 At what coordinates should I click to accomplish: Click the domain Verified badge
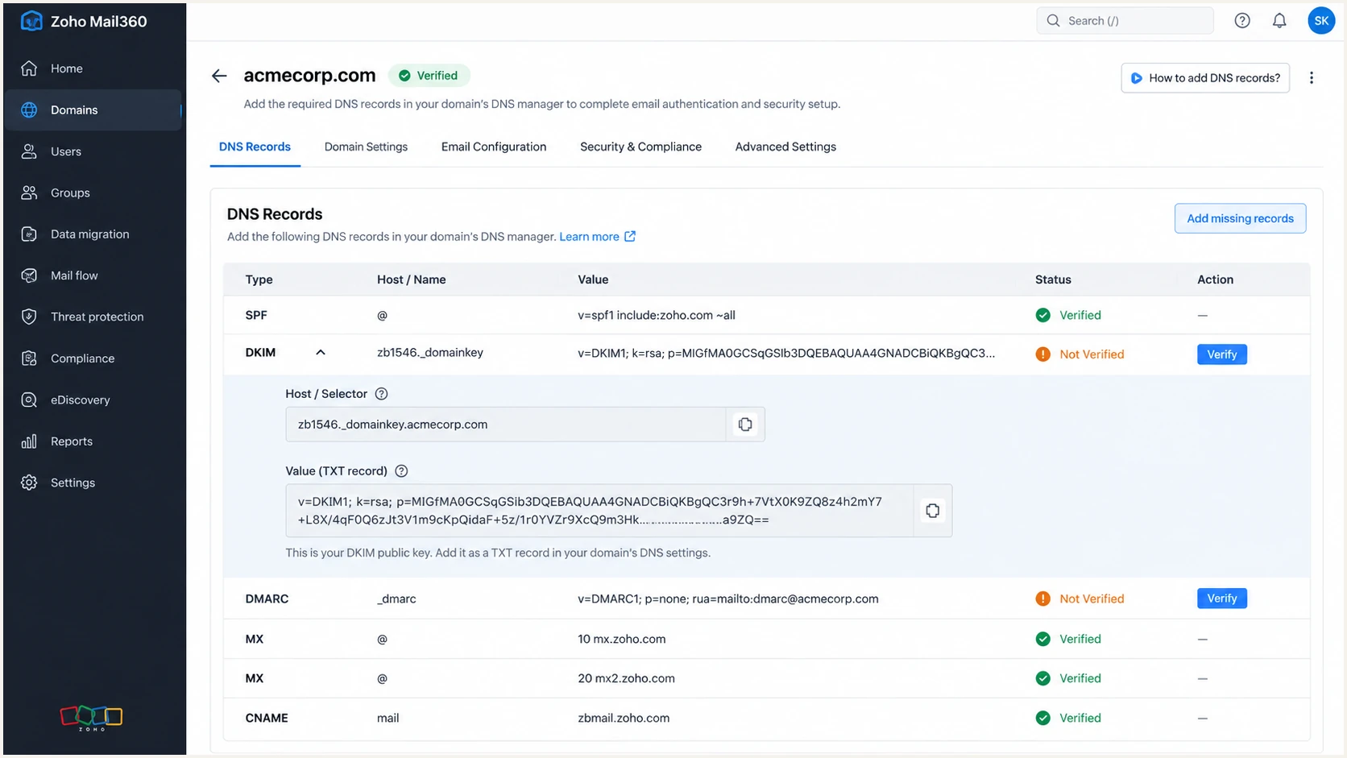tap(429, 76)
